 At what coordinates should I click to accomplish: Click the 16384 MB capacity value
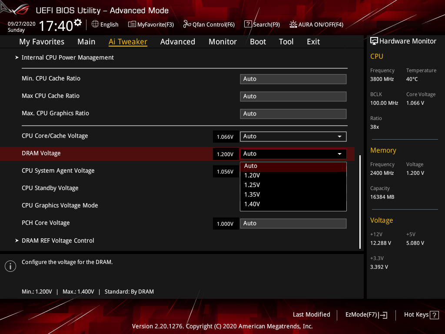tap(382, 197)
